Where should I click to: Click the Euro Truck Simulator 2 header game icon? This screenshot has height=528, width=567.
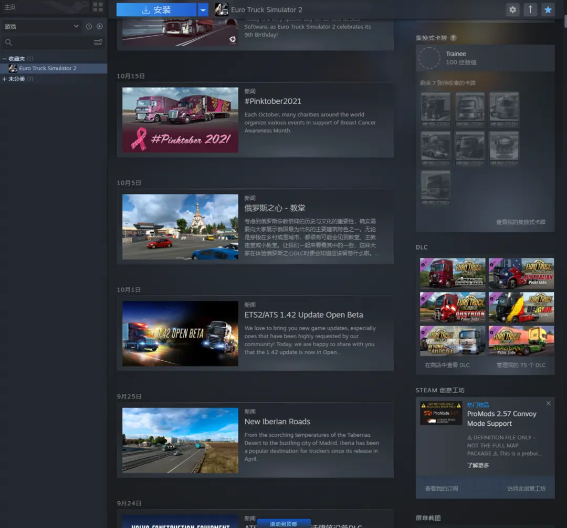pyautogui.click(x=222, y=10)
